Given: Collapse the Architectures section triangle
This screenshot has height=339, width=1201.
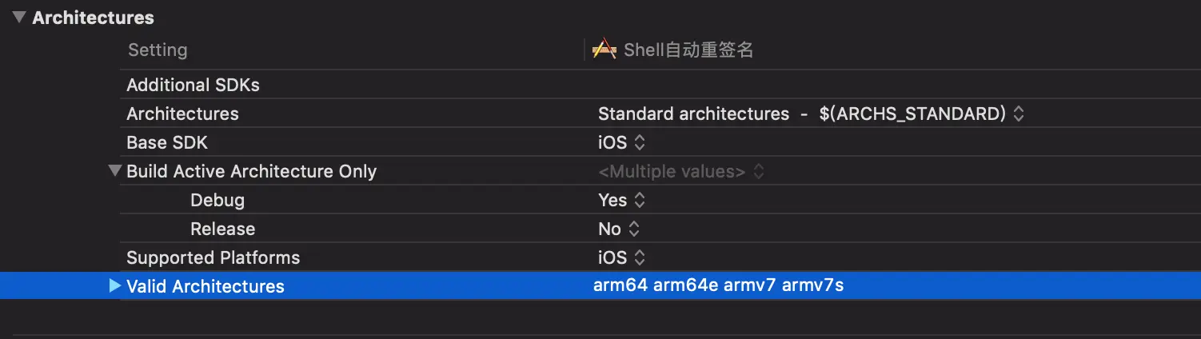Looking at the screenshot, I should 19,17.
